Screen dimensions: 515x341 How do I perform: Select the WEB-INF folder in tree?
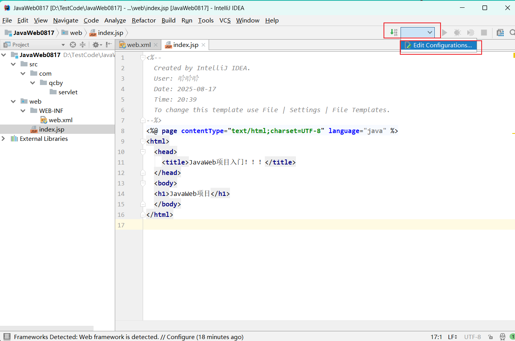click(47, 111)
